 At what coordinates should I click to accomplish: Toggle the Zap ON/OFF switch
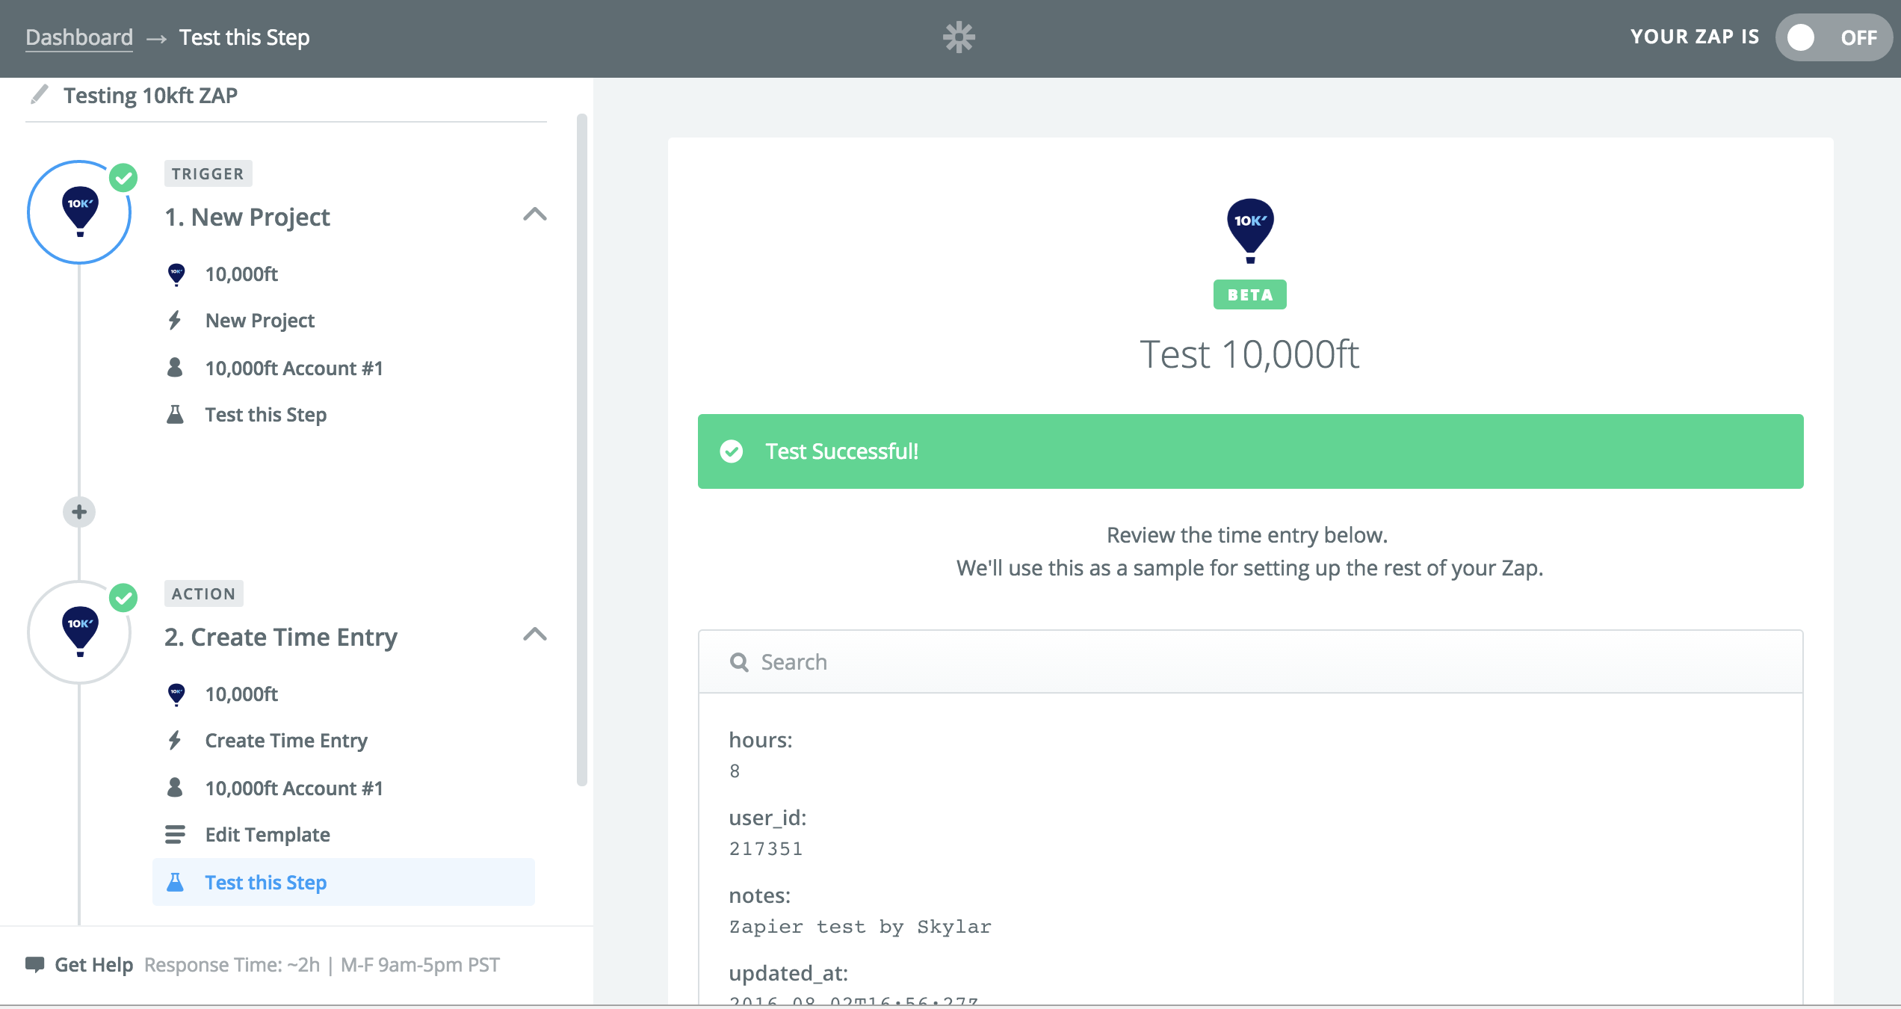click(x=1833, y=37)
